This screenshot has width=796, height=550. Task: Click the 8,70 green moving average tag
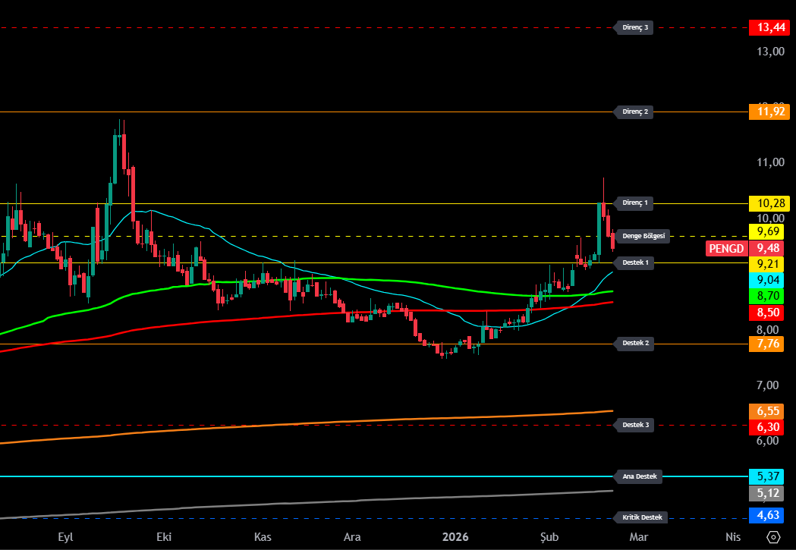(766, 296)
